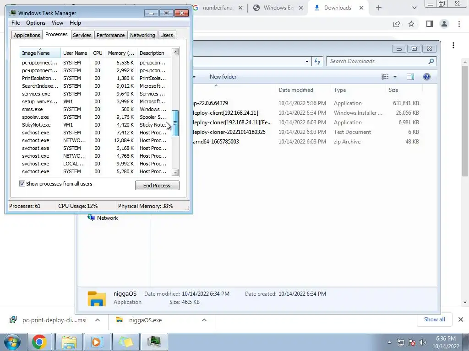
Task: Click the network tray icon
Action: pyautogui.click(x=400, y=342)
